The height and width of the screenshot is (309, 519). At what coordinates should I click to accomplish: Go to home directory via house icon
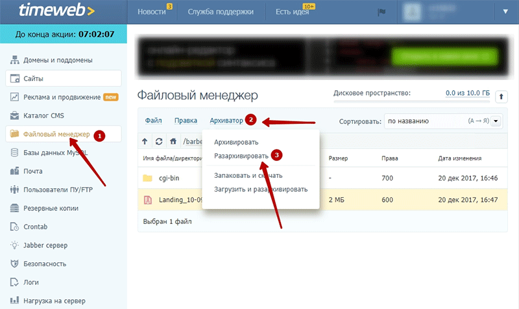pos(173,142)
